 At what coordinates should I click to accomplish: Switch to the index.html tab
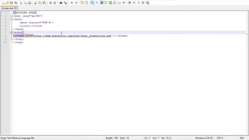coord(9,8)
